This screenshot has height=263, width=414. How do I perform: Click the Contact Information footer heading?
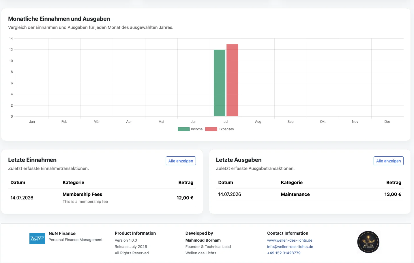[288, 233]
